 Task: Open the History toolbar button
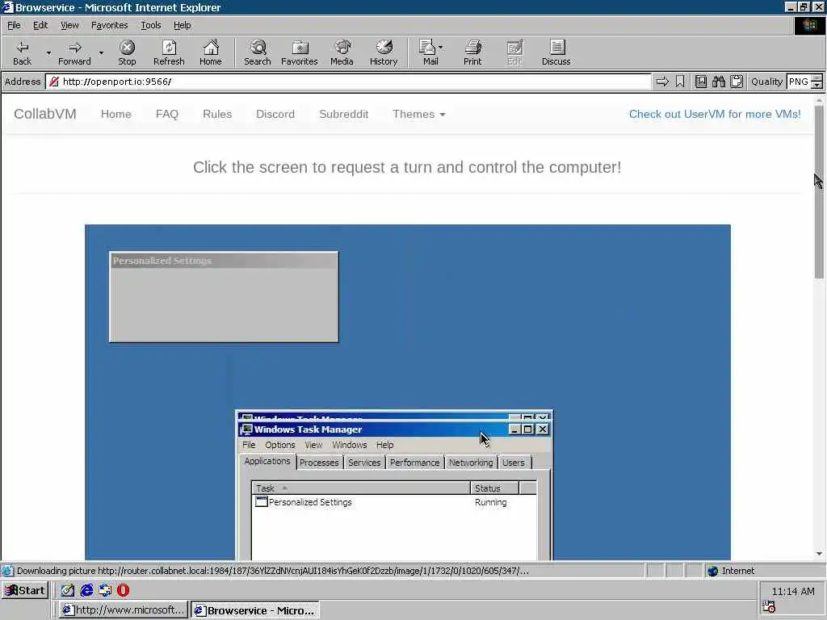coord(384,52)
